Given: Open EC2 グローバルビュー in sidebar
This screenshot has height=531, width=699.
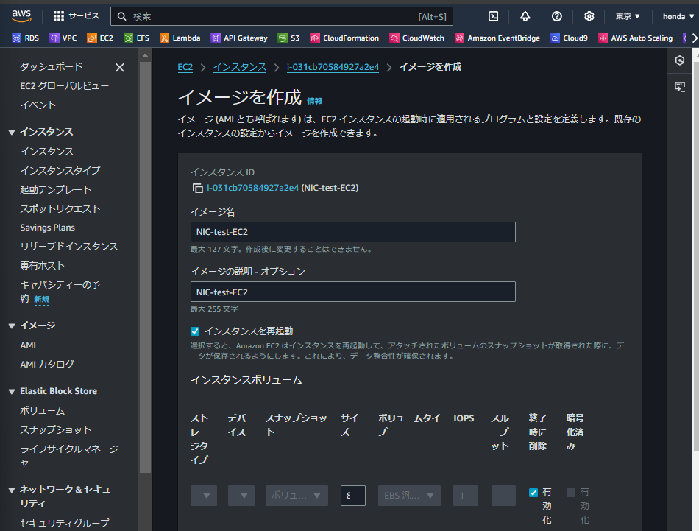Looking at the screenshot, I should point(64,85).
